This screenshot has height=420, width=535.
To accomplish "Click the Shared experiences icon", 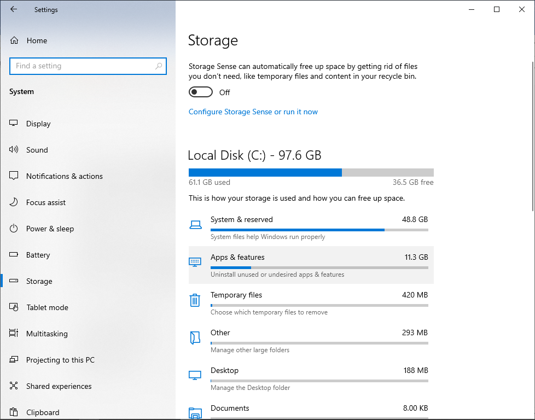I will [14, 386].
